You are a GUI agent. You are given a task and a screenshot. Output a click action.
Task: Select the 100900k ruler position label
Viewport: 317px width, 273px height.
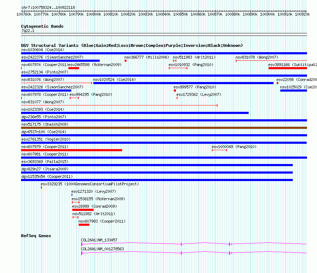tap(267, 14)
